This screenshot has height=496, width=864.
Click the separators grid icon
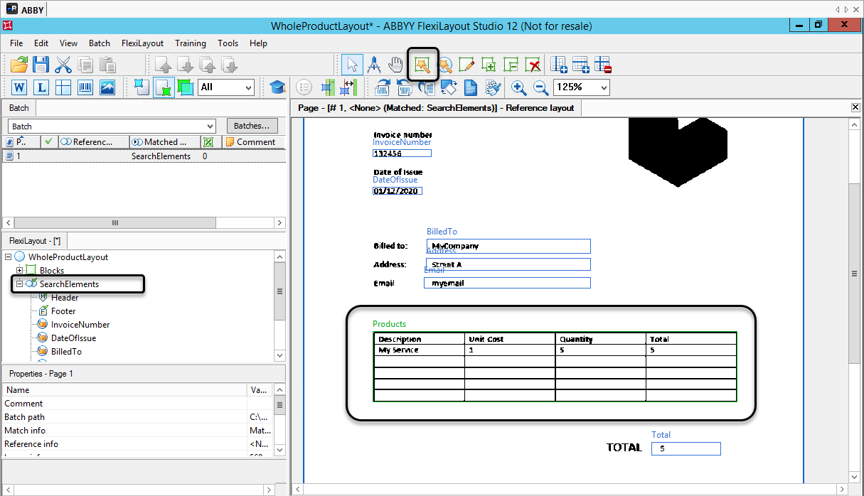63,87
